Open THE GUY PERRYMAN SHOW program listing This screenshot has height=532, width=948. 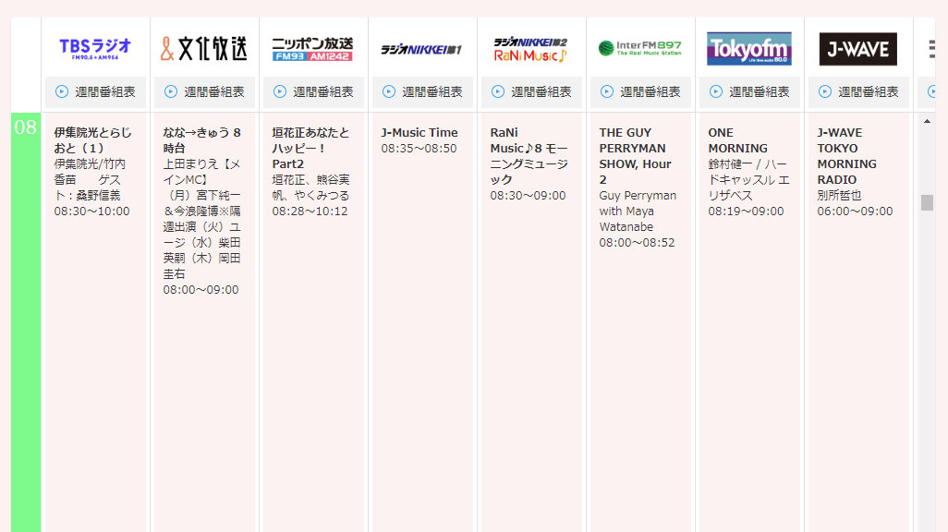(x=639, y=175)
